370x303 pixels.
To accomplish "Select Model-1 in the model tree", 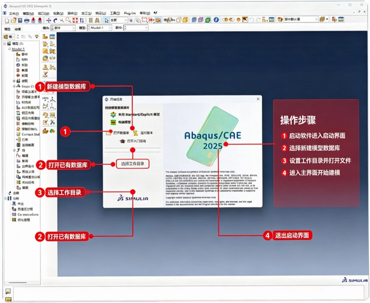I will pyautogui.click(x=18, y=49).
